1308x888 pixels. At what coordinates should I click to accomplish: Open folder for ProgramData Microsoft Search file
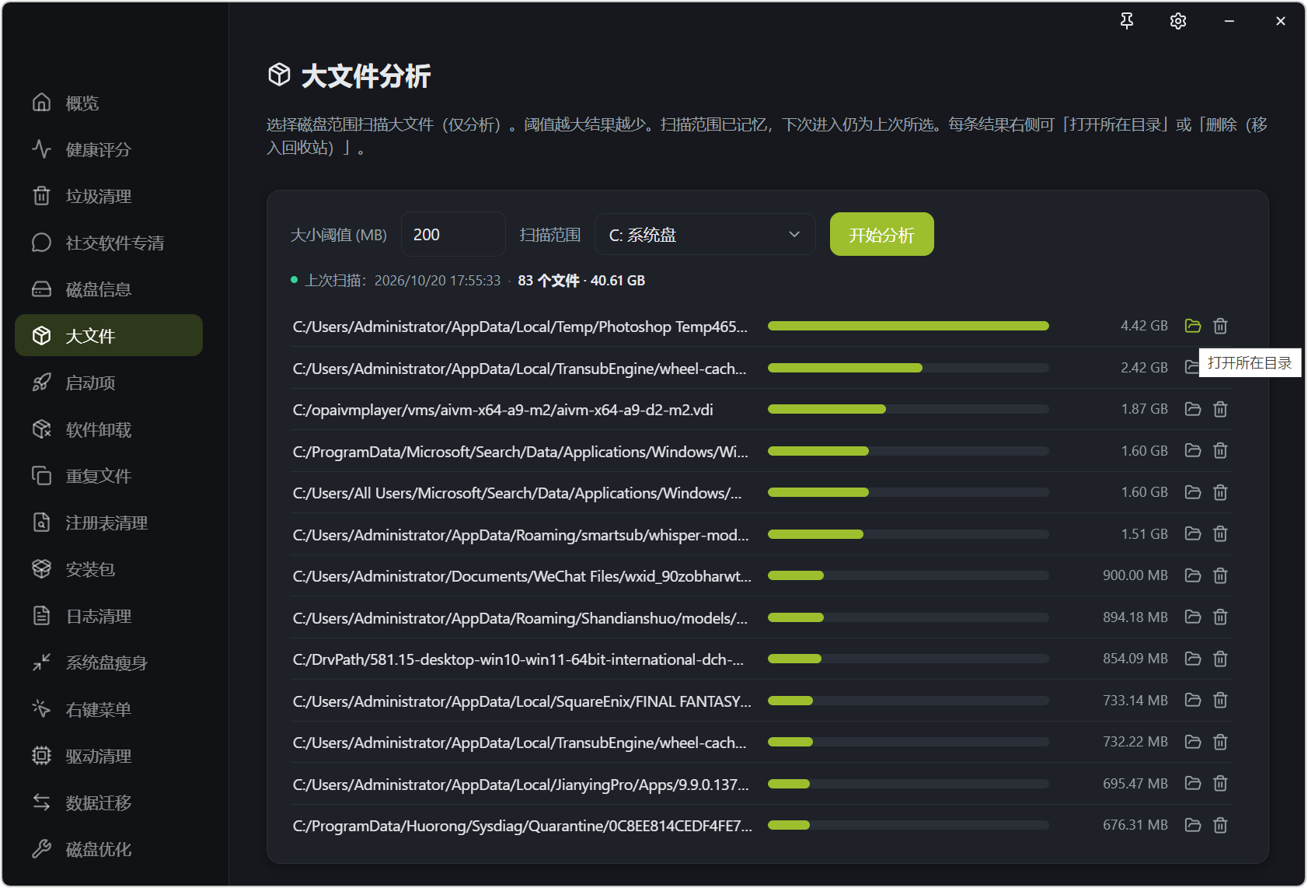point(1193,450)
